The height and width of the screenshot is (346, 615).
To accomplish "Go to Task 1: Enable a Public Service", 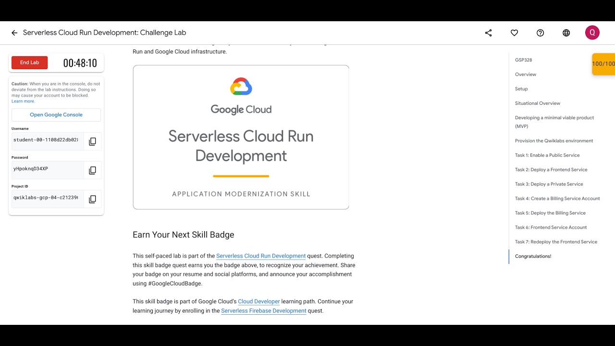I will coord(547,155).
